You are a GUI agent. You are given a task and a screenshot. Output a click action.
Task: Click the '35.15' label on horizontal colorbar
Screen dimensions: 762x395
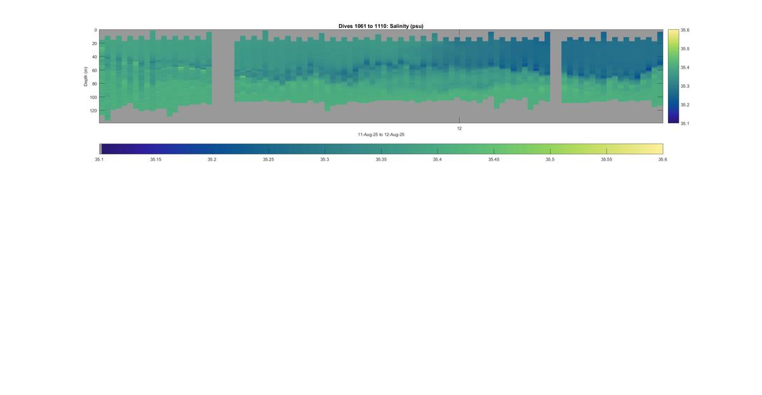156,160
